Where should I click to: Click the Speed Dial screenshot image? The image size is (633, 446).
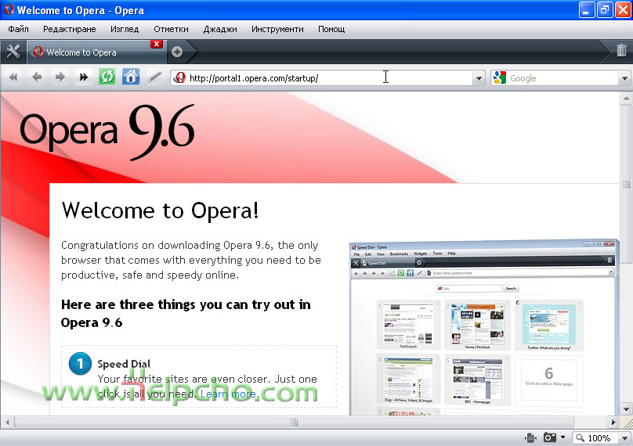tap(483, 327)
